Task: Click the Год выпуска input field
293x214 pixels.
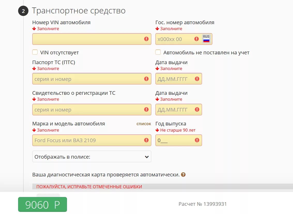Action: [x=179, y=140]
